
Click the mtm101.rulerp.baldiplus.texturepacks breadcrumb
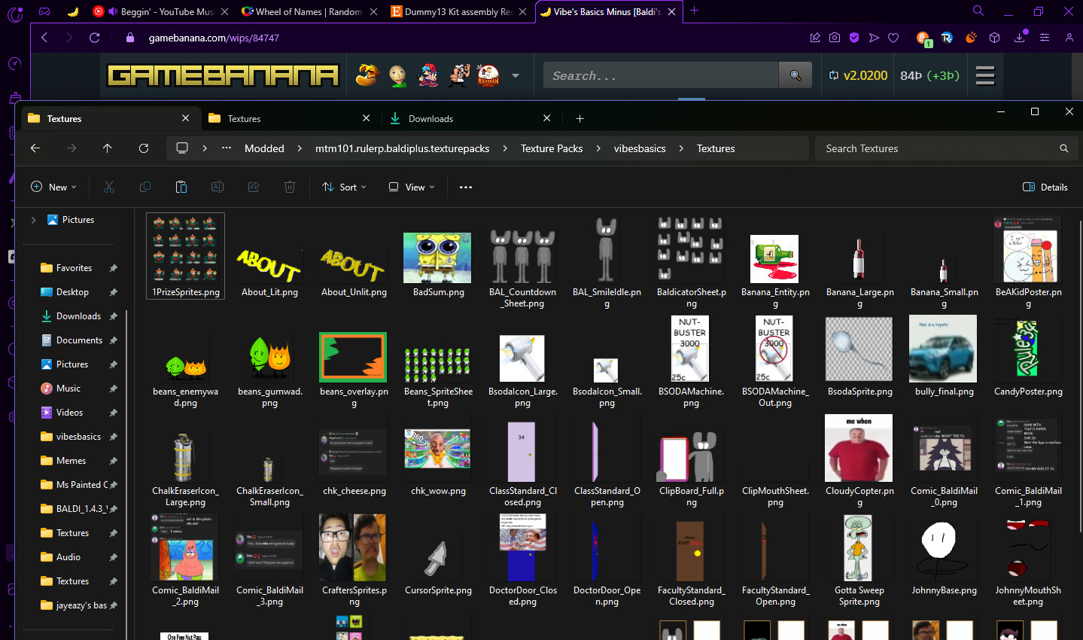(x=403, y=148)
